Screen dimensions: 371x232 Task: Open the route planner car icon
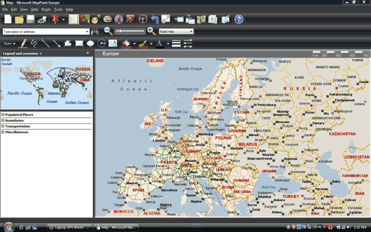click(107, 19)
